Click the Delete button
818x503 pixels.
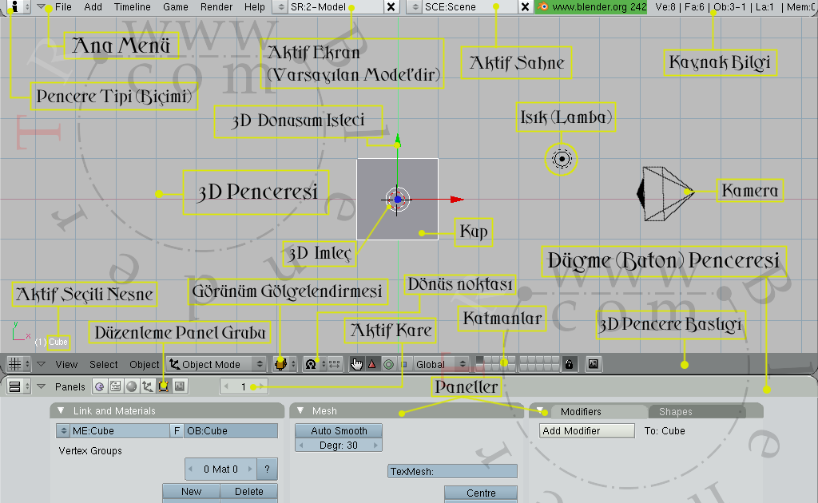(249, 491)
